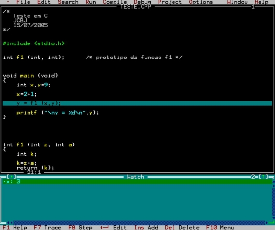Image resolution: width=275 pixels, height=230 pixels.
Task: Open the Edit menu
Action: [x=44, y=2]
